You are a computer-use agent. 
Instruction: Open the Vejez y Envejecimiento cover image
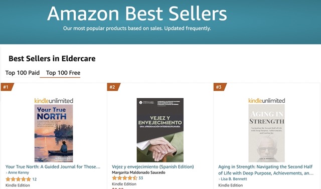tap(160, 130)
